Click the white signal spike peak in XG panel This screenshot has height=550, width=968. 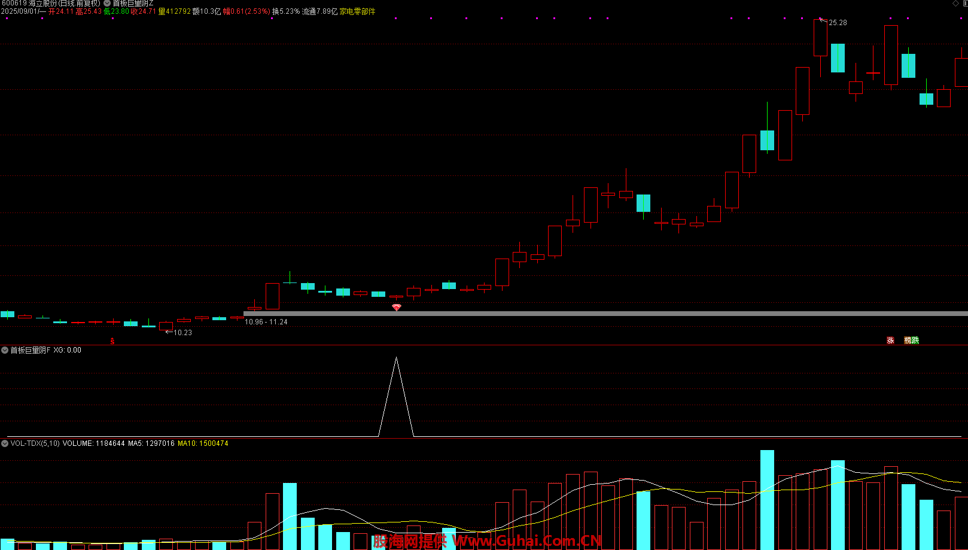pos(396,358)
